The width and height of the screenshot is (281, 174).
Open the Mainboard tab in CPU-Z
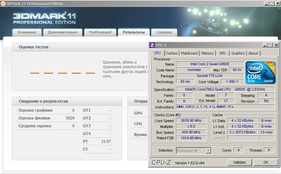[x=189, y=53]
